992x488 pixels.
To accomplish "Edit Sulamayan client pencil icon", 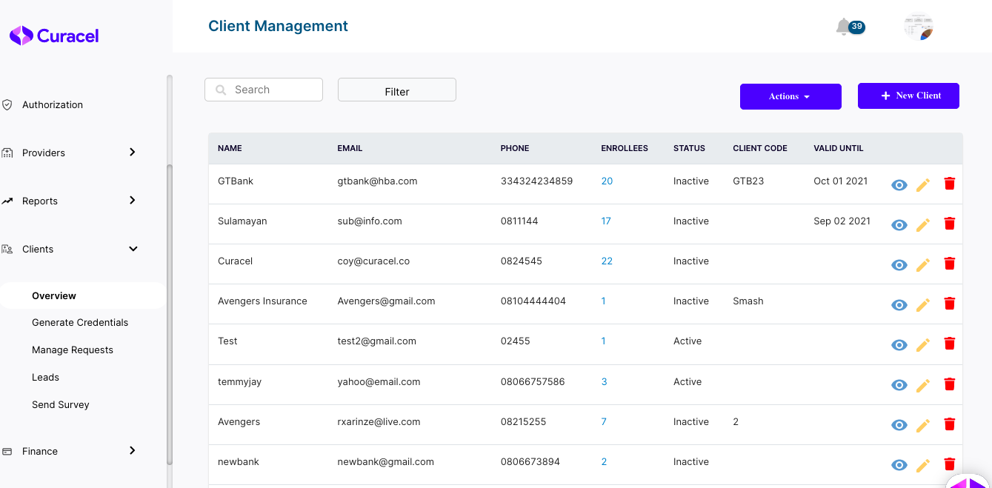I will click(923, 225).
